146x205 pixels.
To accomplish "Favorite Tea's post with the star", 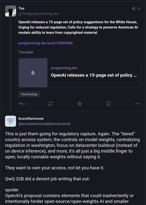I will (80, 104).
